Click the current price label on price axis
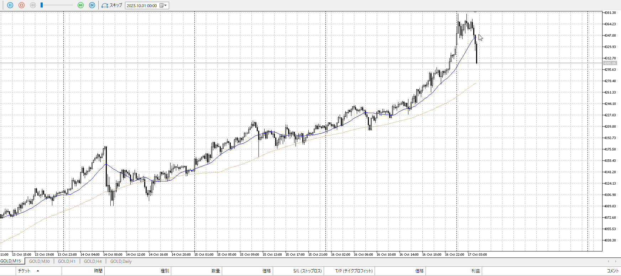The height and width of the screenshot is (276, 621). [610, 63]
